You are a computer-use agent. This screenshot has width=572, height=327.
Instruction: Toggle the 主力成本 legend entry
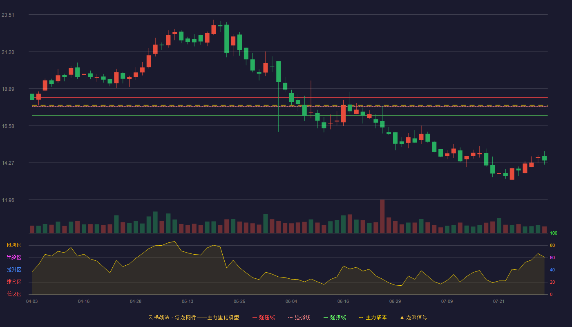pos(373,317)
